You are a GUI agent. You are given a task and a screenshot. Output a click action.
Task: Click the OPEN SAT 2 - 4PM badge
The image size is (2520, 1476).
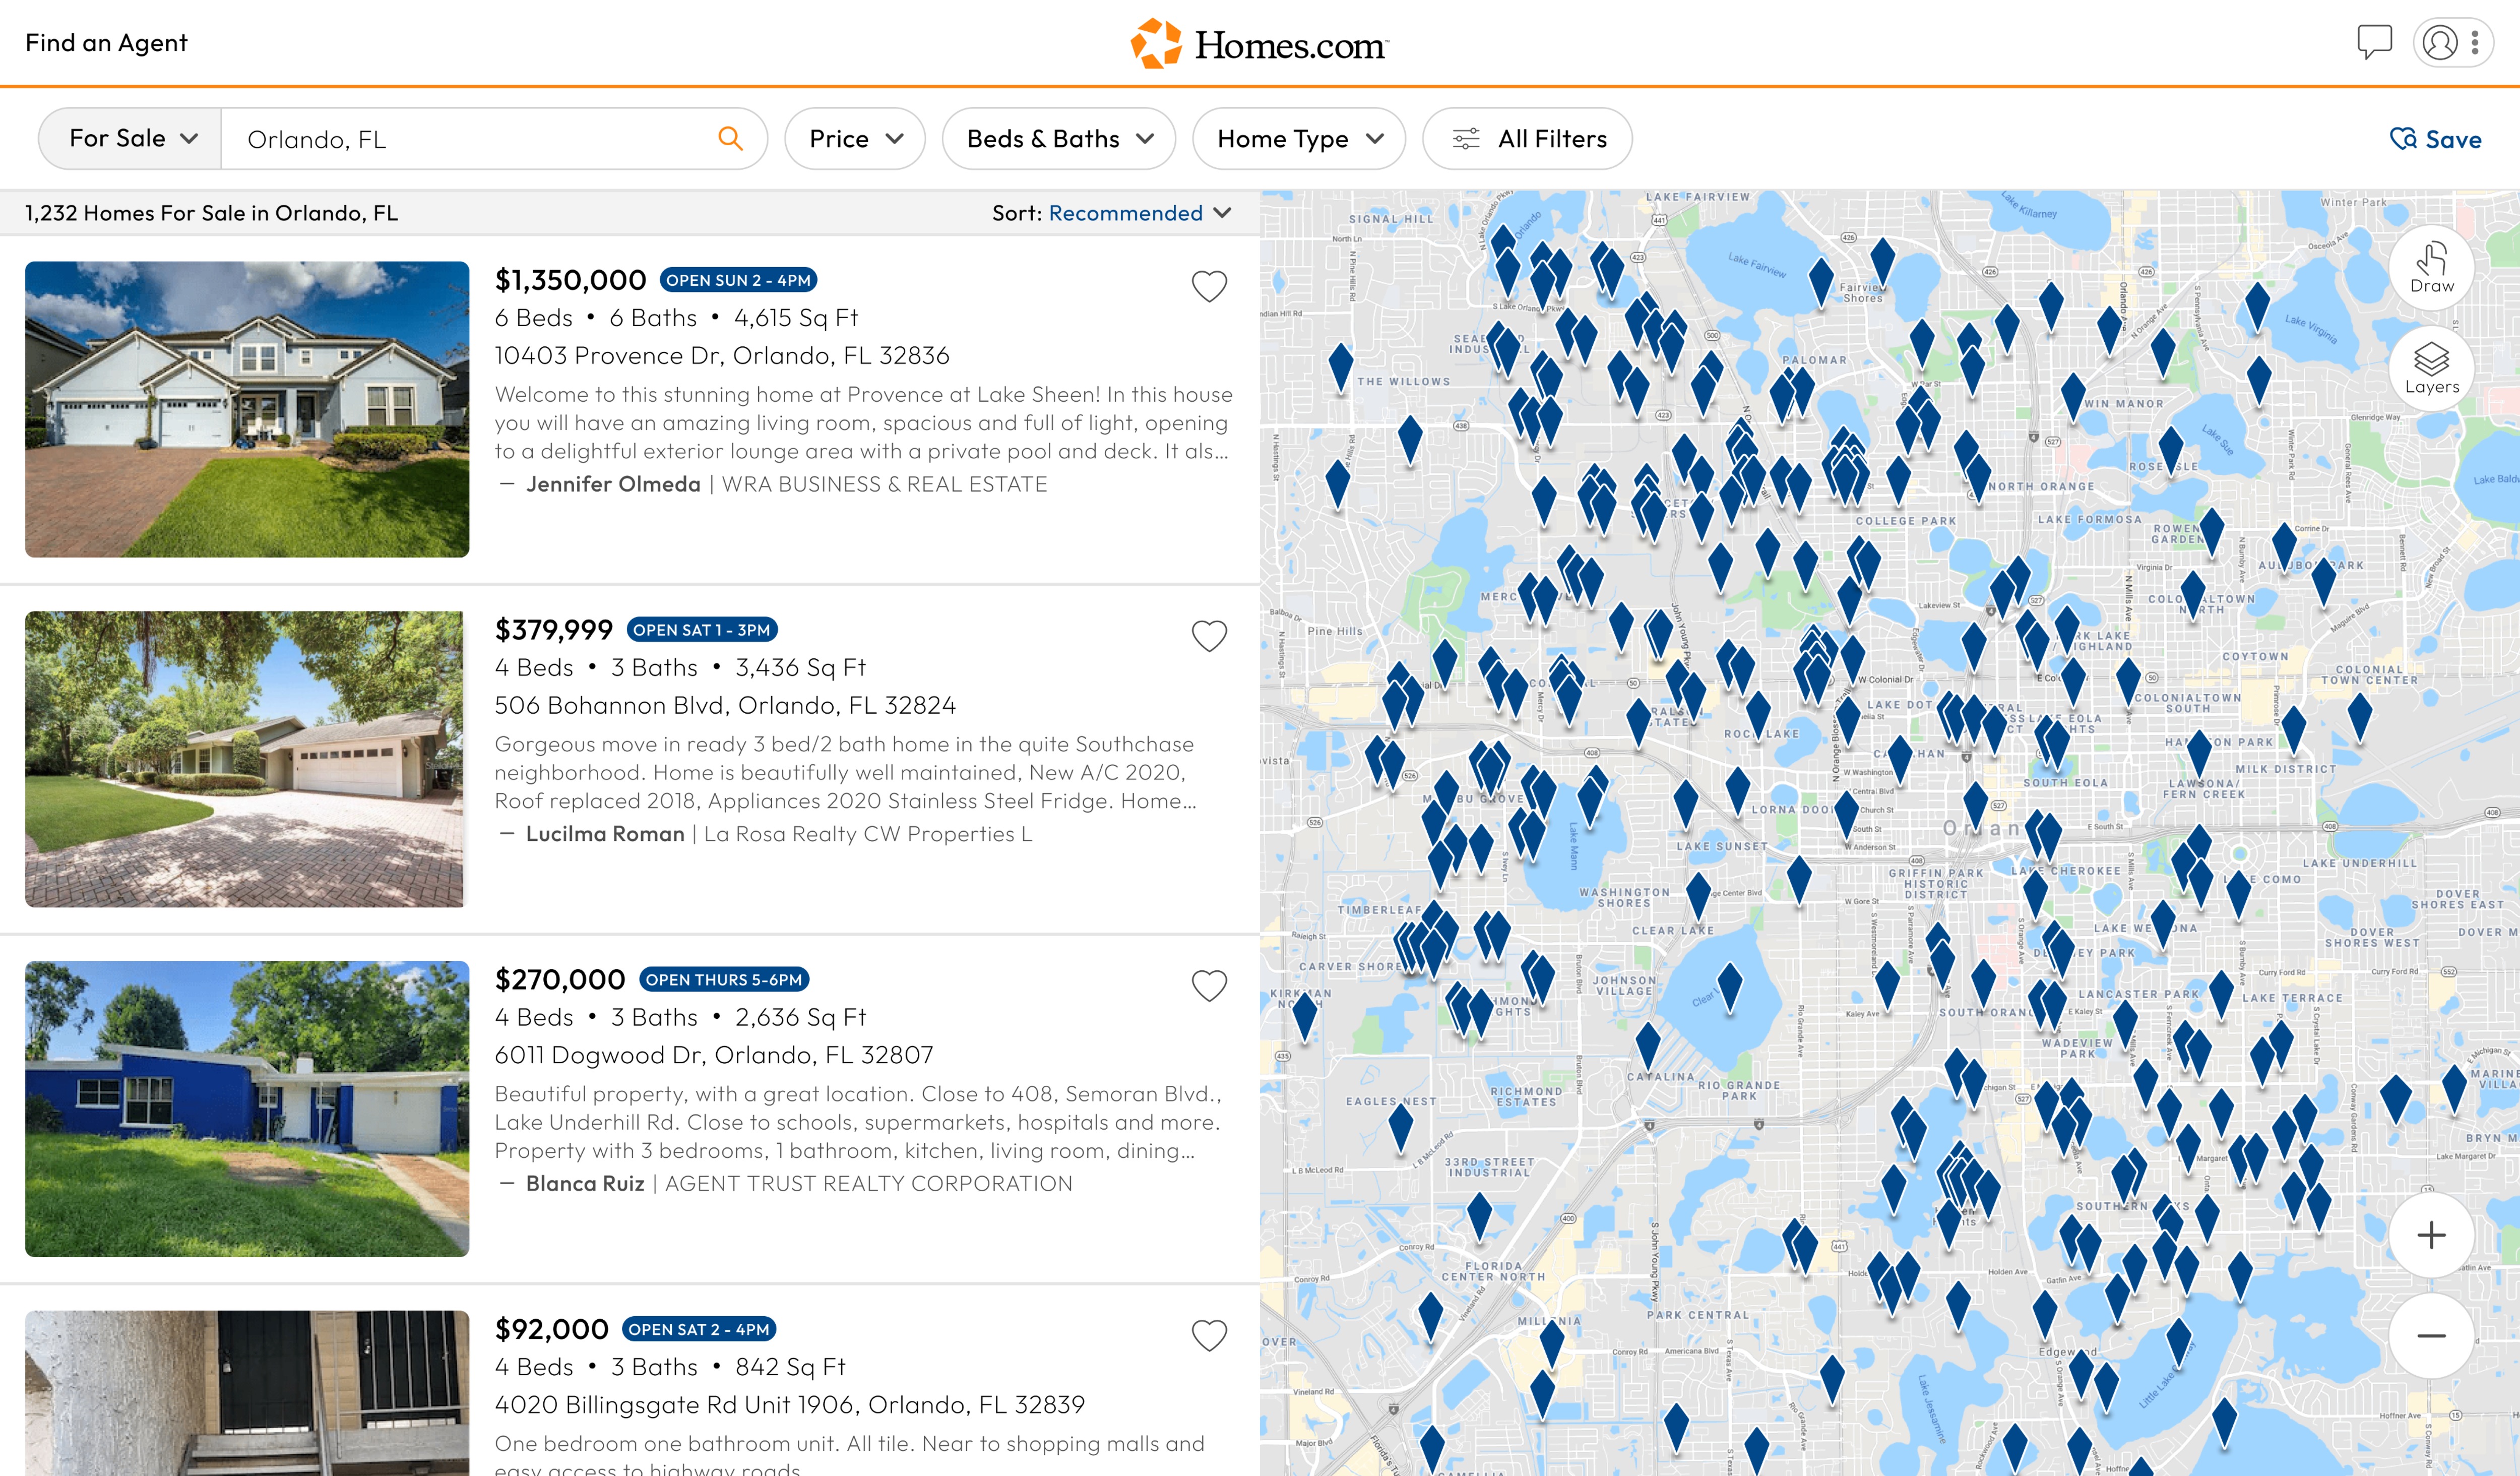click(x=699, y=1329)
